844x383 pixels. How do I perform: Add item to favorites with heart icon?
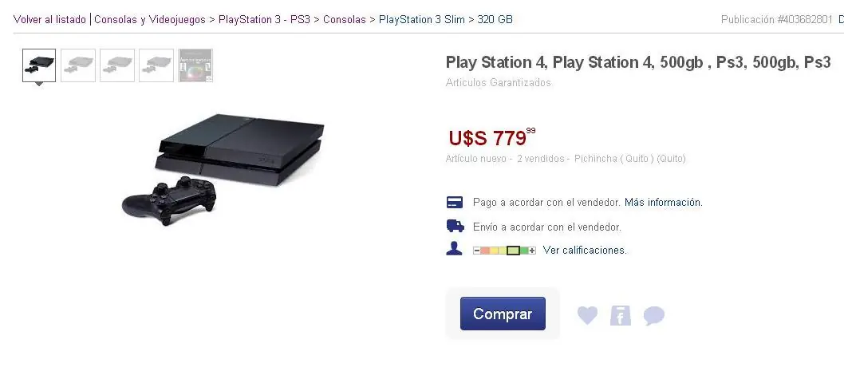(587, 315)
